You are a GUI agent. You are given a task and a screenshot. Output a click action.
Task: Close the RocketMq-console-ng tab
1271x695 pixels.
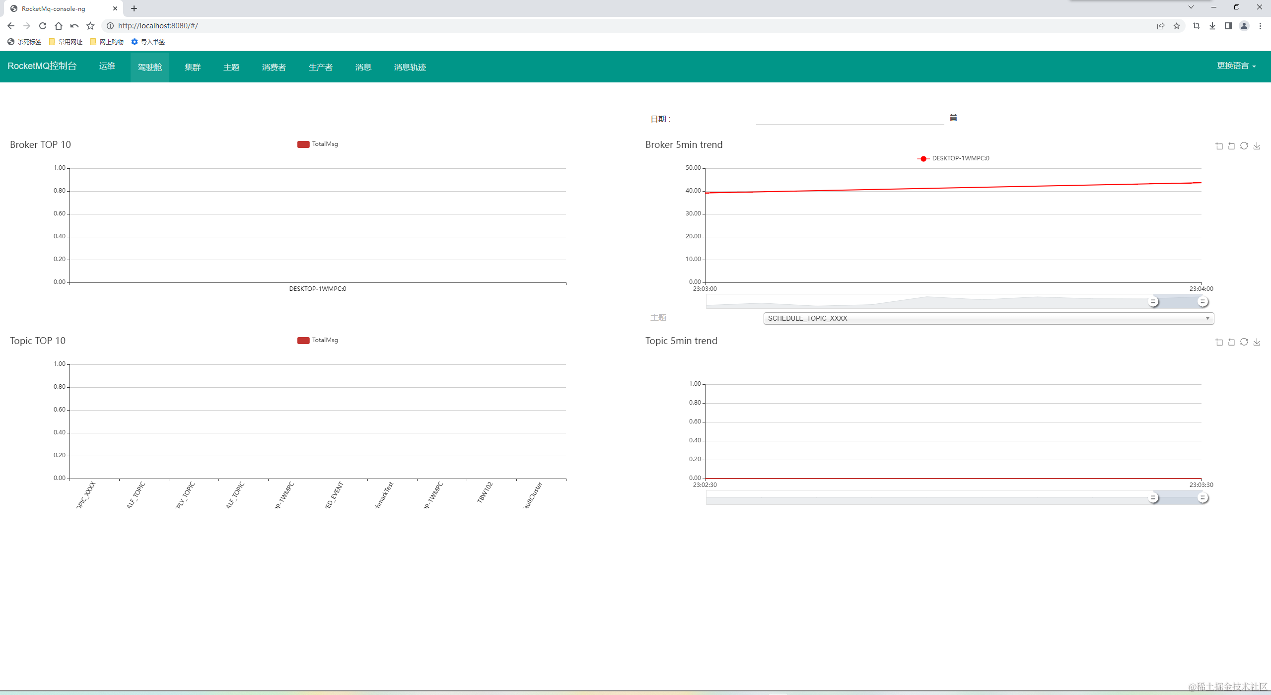(x=115, y=8)
